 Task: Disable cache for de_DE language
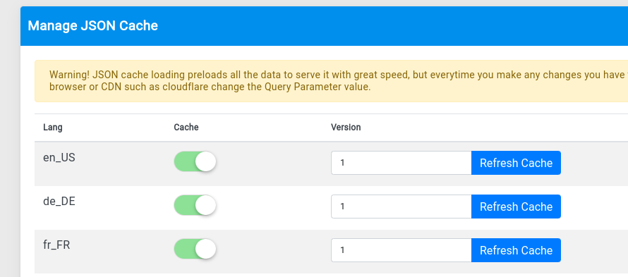[x=195, y=205]
